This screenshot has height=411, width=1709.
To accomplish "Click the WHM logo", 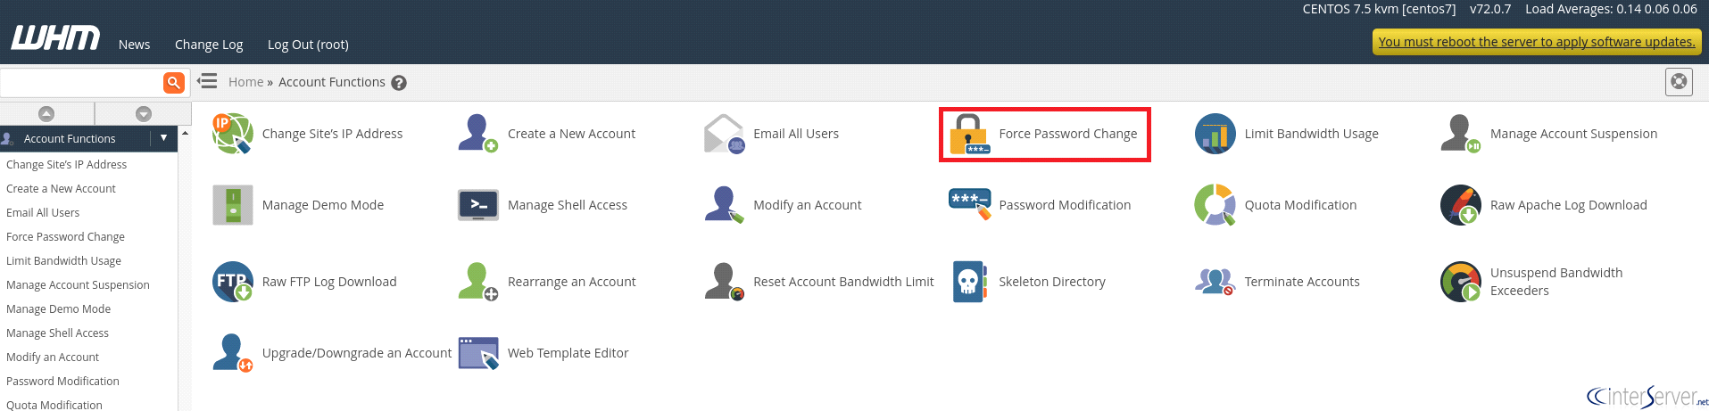I will click(55, 38).
